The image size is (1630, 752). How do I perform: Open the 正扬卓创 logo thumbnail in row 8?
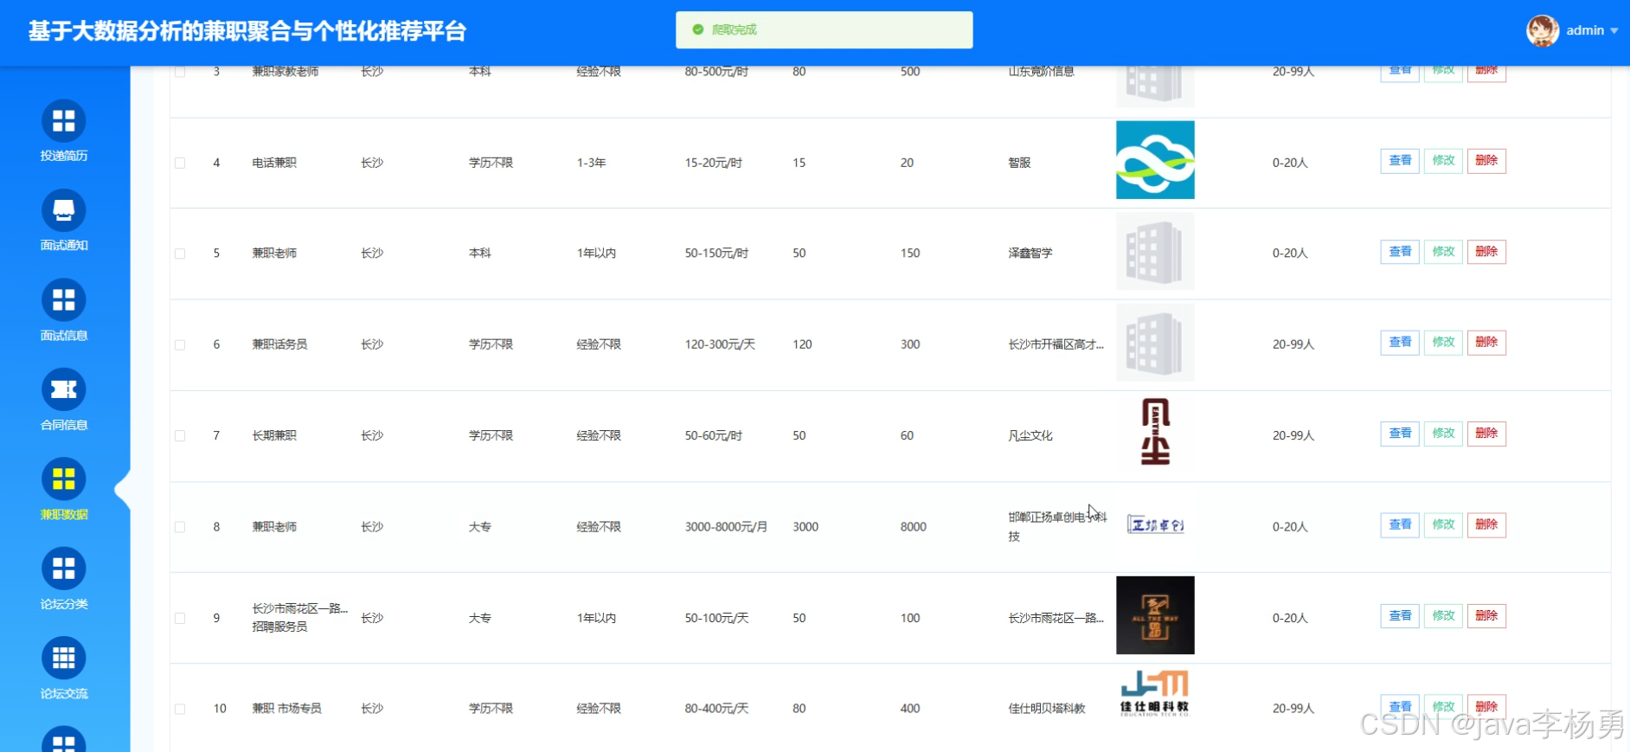[1155, 524]
